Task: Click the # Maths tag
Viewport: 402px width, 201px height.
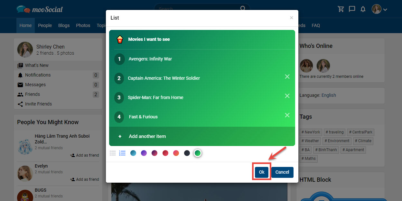Action: [309, 159]
